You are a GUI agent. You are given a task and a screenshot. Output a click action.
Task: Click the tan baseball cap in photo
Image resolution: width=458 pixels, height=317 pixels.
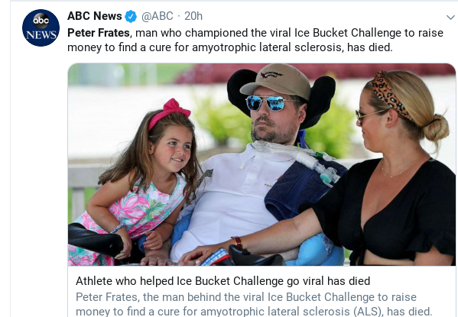(x=276, y=81)
